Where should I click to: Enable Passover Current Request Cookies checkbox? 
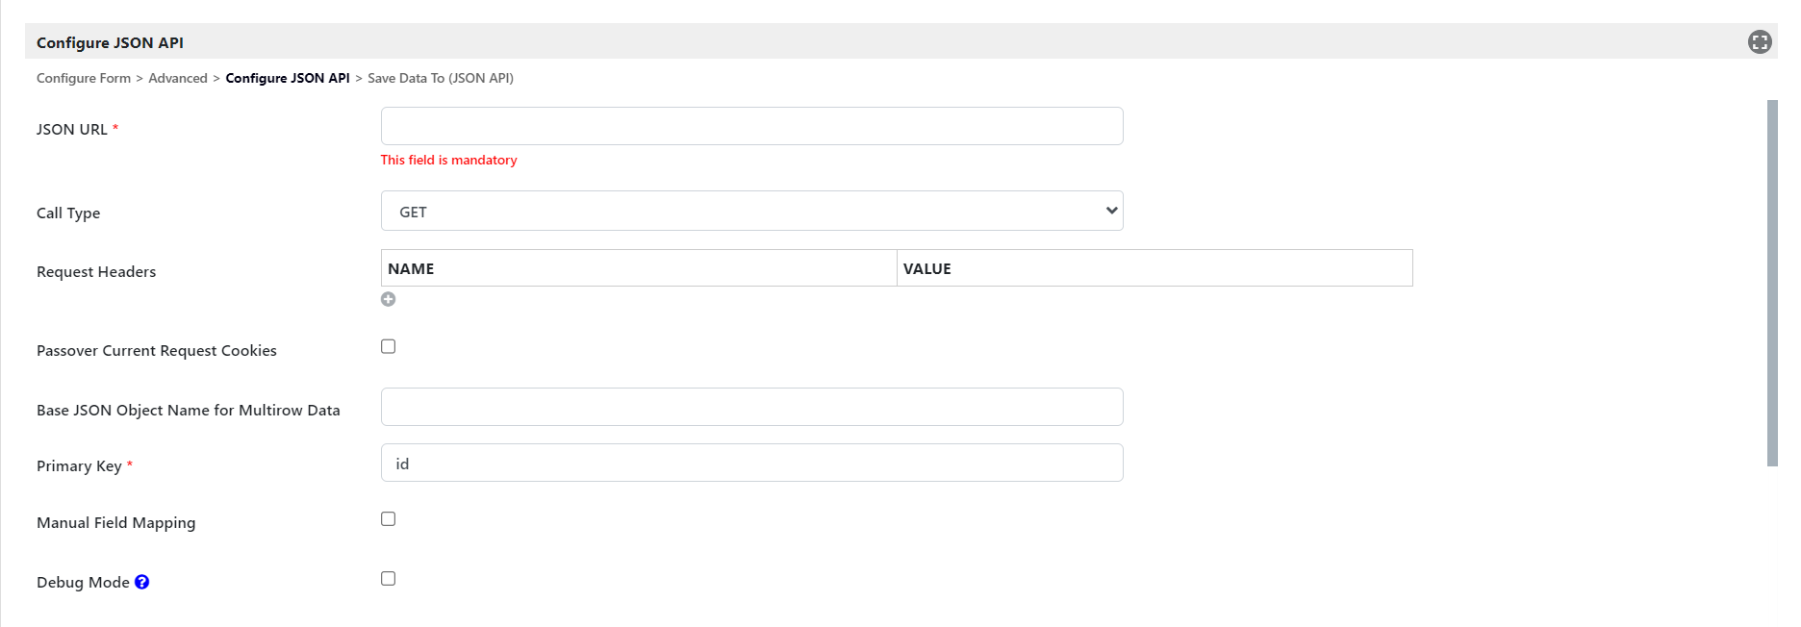tap(388, 346)
